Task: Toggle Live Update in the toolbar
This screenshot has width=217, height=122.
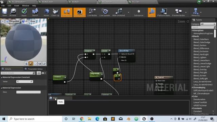Action: pyautogui.click(x=105, y=12)
